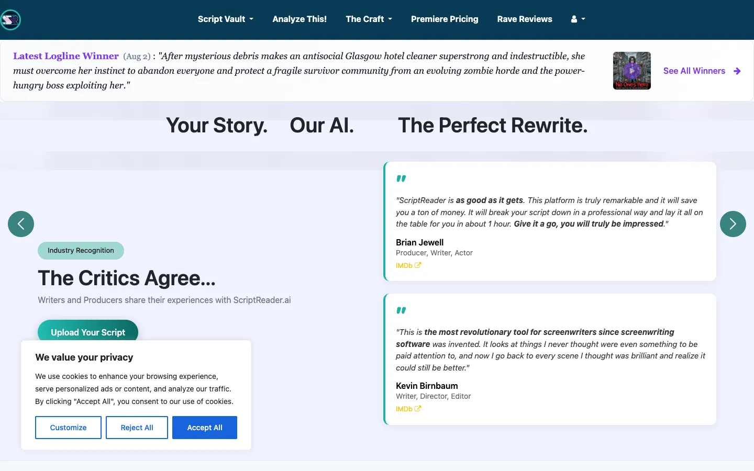This screenshot has height=471, width=754.
Task: Click 'Writer, Director, Editor' subtitle
Action: [433, 396]
